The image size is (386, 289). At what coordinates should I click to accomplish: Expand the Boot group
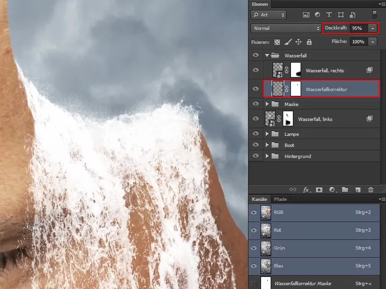pos(267,145)
